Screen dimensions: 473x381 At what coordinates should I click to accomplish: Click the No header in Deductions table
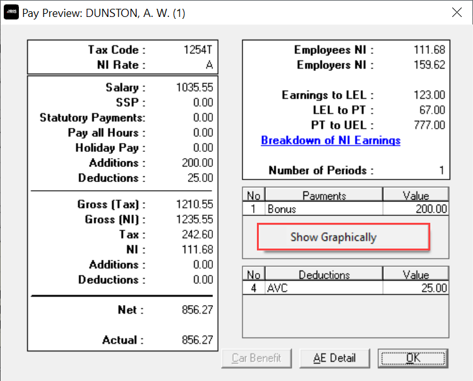point(254,275)
